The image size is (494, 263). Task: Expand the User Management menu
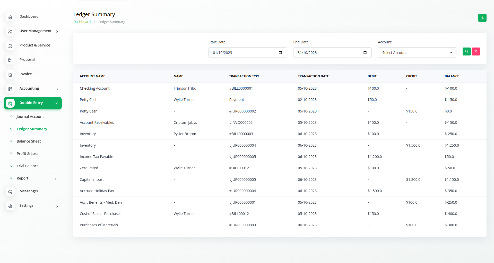coord(57,32)
